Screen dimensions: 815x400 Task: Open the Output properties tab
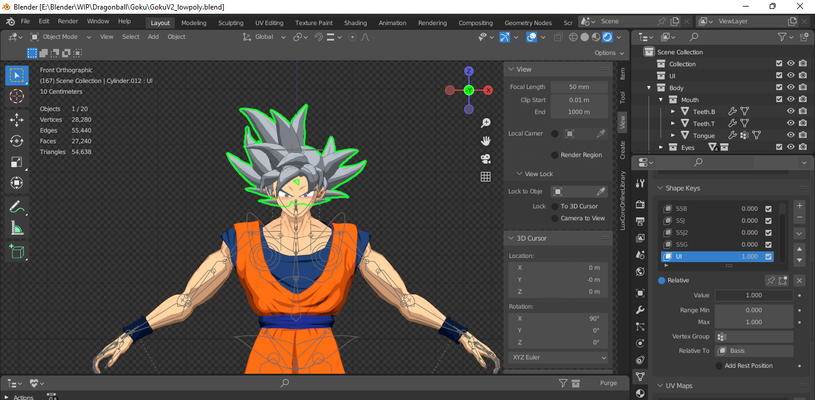(640, 221)
